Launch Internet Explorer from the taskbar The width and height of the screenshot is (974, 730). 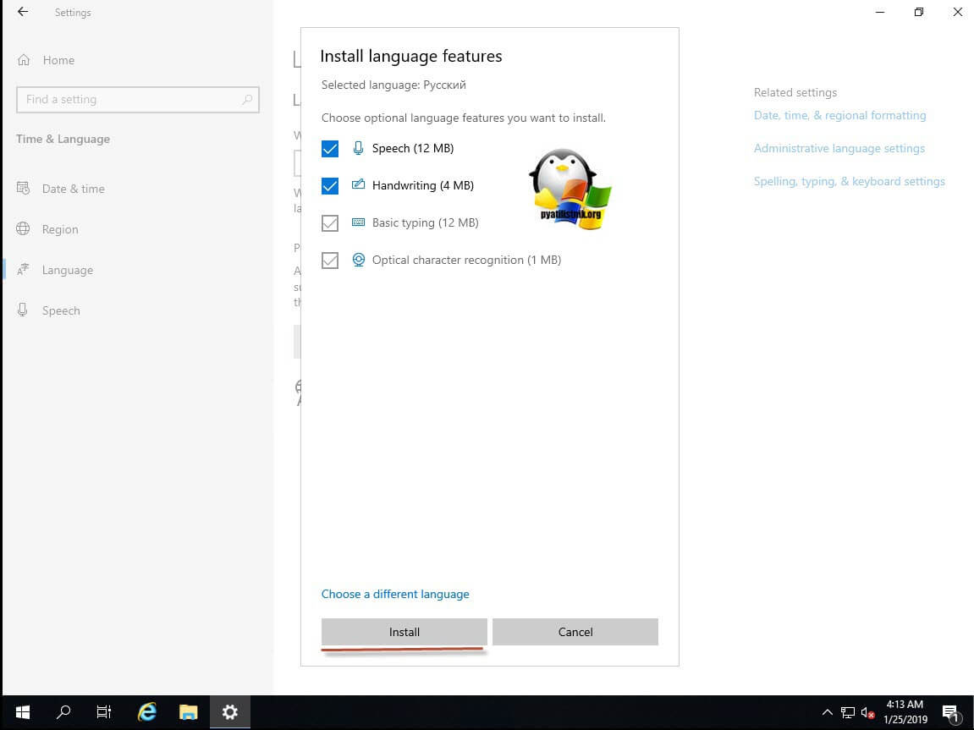[x=147, y=712]
